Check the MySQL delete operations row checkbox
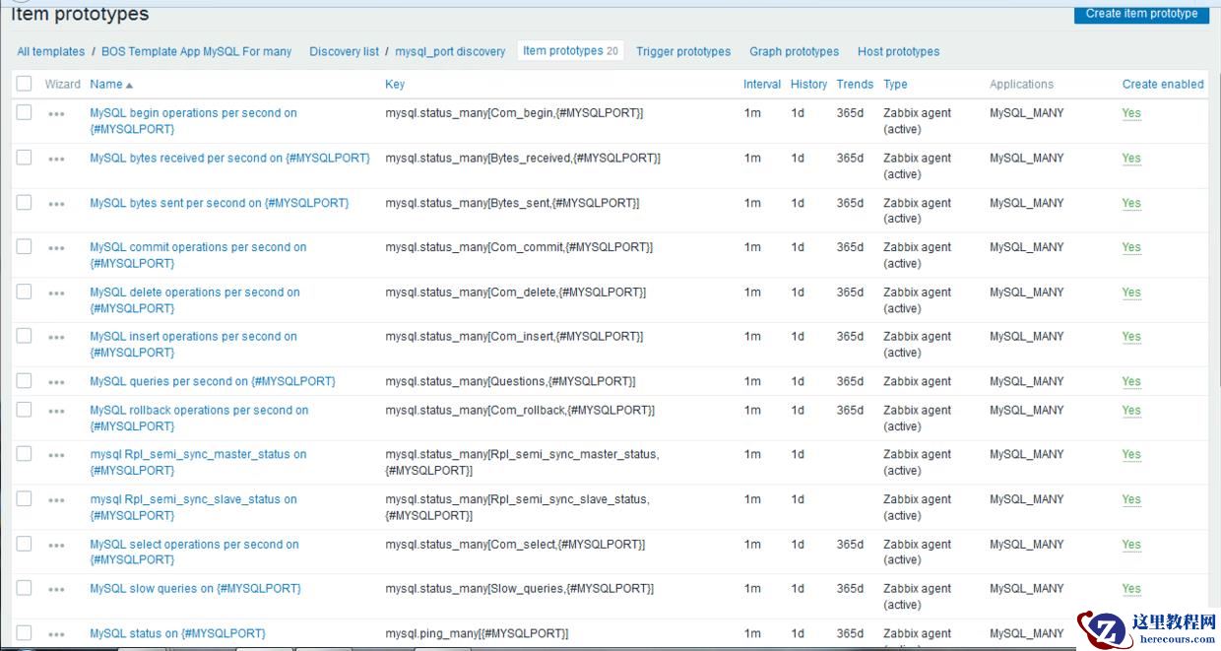Screen dimensions: 1221x651 click(24, 292)
